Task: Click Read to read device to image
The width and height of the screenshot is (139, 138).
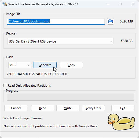Action: coord(43,108)
